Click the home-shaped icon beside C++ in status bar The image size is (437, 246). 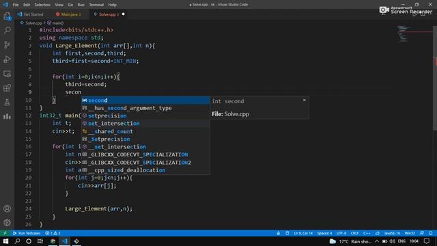pos(378,233)
